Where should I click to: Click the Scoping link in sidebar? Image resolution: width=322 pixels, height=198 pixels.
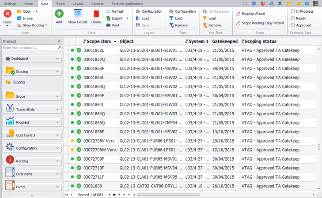click(x=19, y=82)
